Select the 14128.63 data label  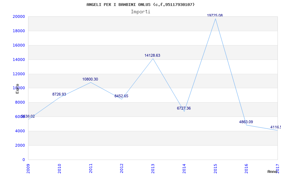click(x=152, y=56)
